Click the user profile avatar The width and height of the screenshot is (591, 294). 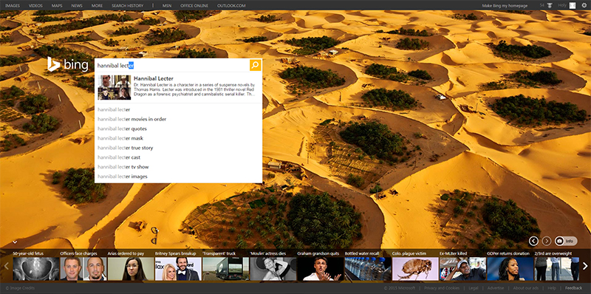[573, 5]
